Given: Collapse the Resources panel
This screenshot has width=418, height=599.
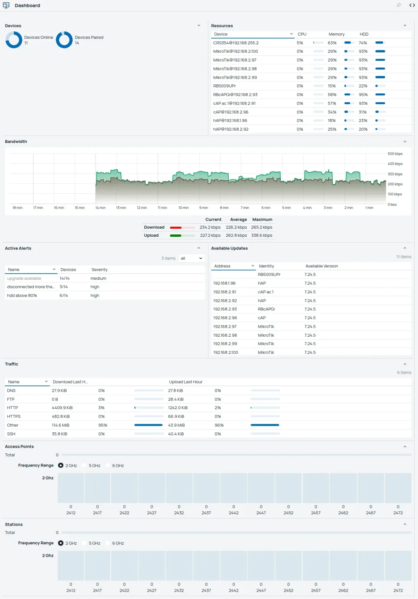Looking at the screenshot, I should coord(405,26).
